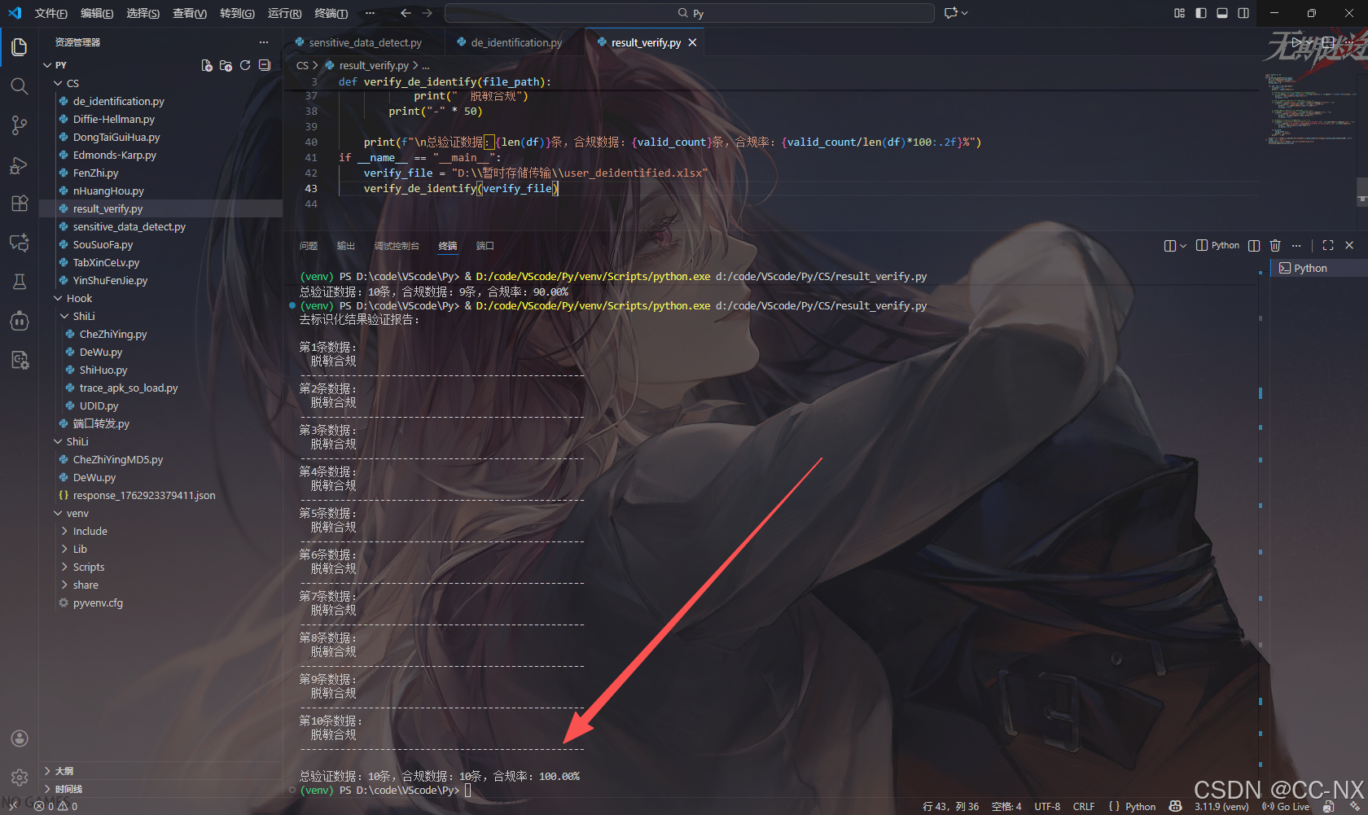Go to line via 行 43, 列 36
Screen dimensions: 1368x815
click(x=951, y=806)
